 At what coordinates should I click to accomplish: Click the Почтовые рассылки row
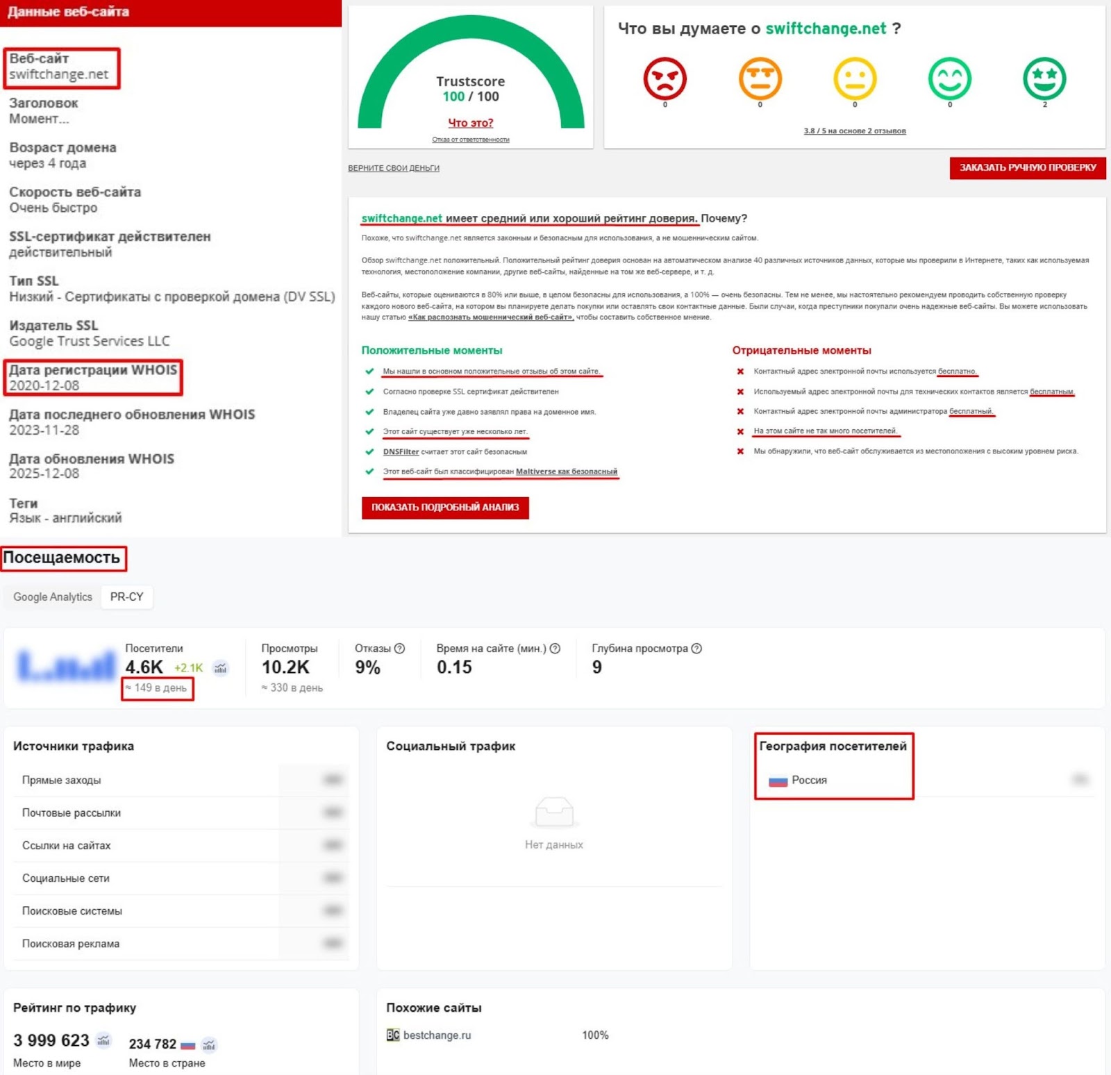[181, 813]
